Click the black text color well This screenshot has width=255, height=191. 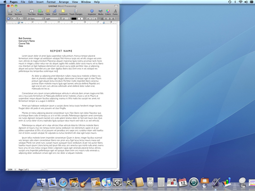[x=74, y=19]
